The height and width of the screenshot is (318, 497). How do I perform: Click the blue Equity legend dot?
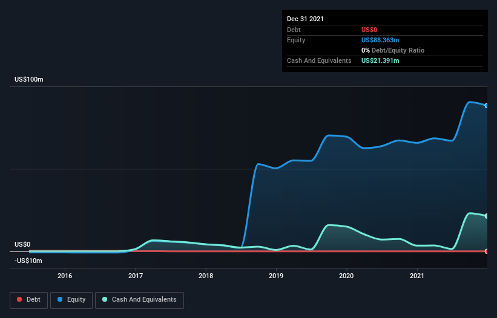pos(60,299)
